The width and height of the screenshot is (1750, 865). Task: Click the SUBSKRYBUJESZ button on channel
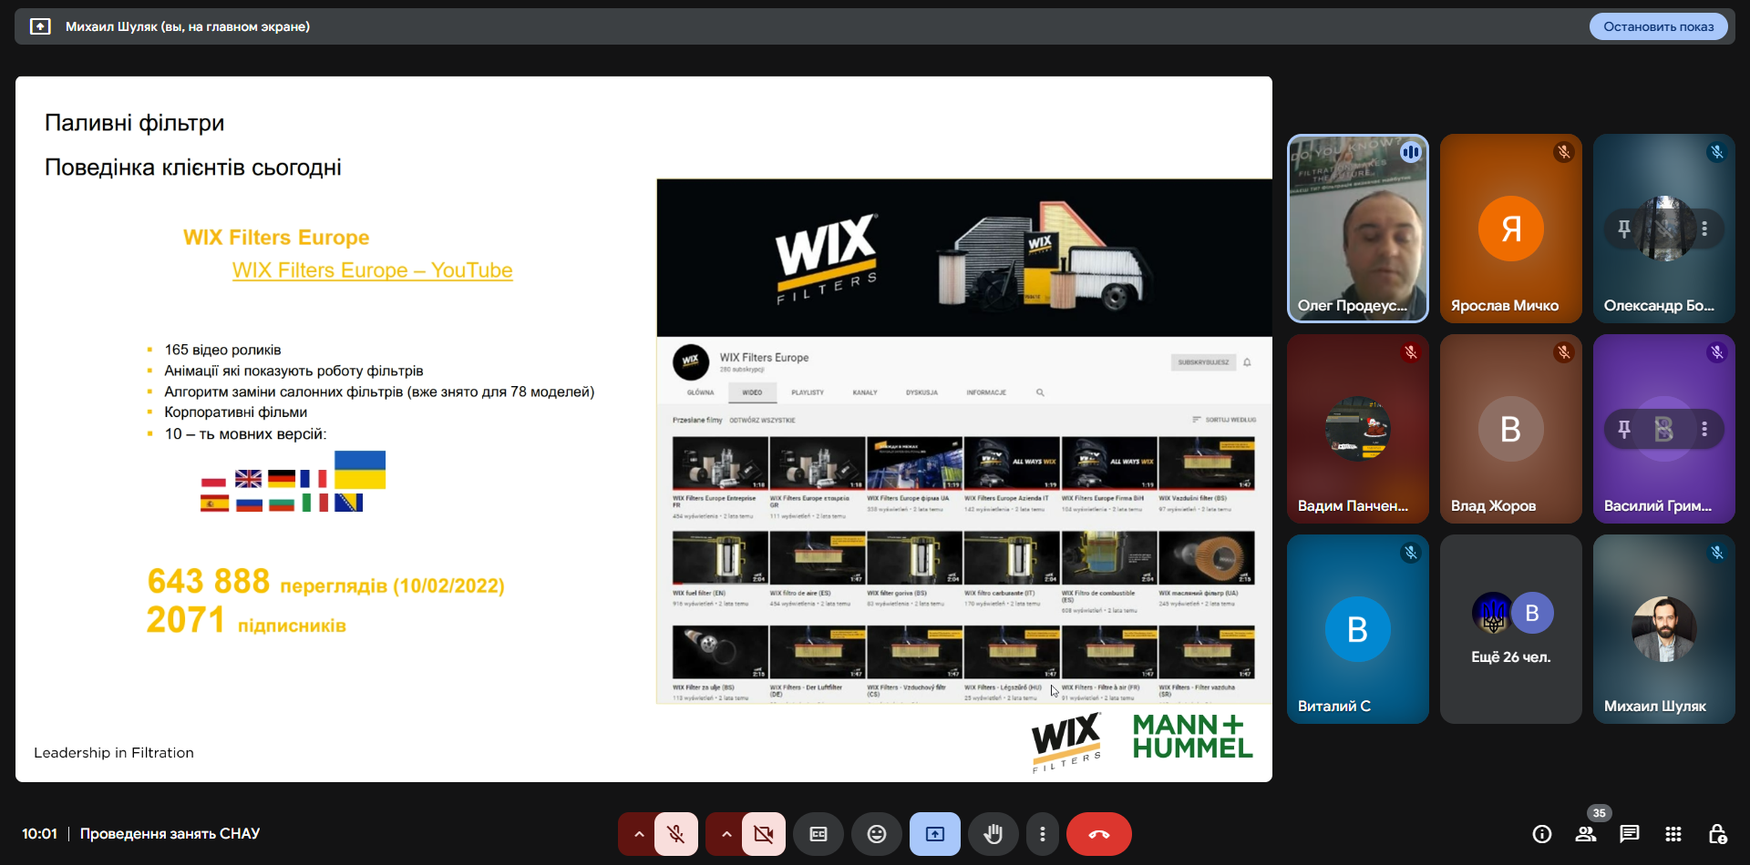[1203, 362]
